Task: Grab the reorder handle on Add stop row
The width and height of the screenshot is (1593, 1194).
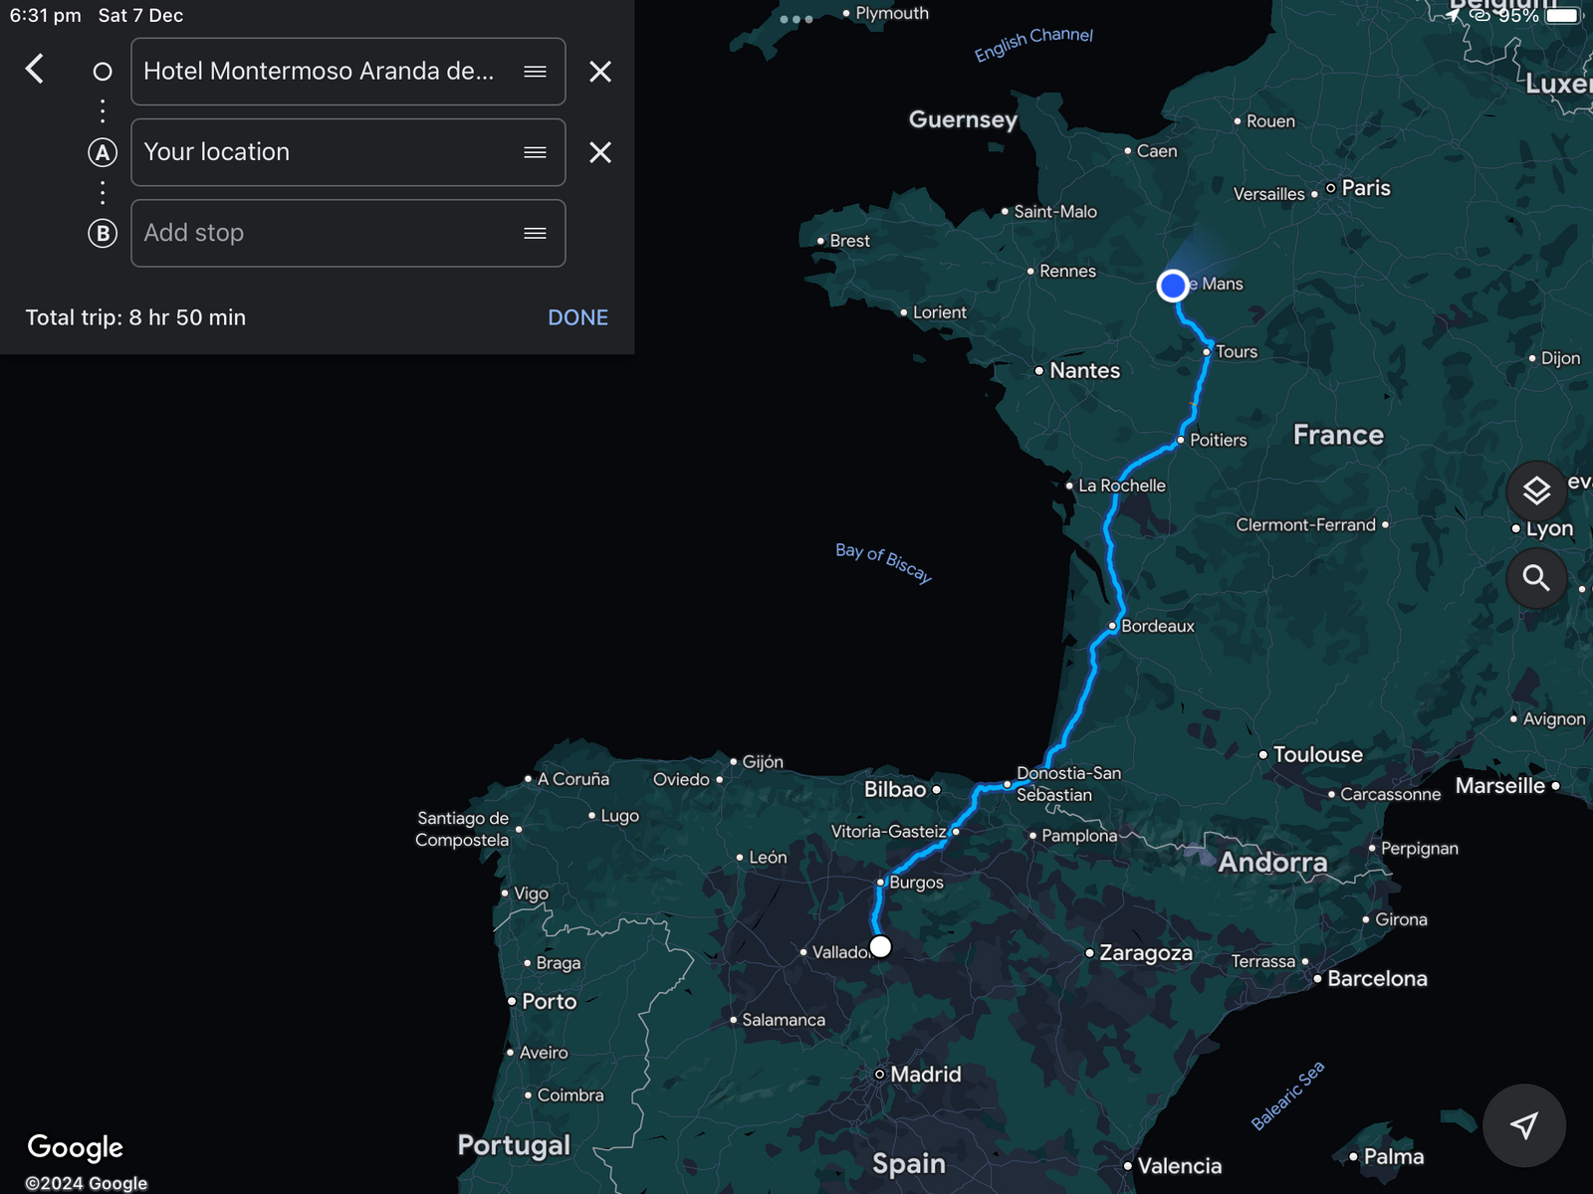Action: [x=535, y=233]
